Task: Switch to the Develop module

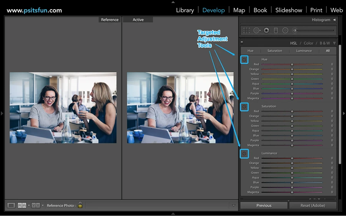Action: (x=213, y=10)
